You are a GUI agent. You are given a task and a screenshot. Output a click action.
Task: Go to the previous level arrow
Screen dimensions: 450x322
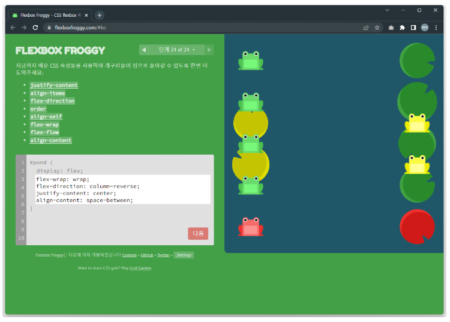144,50
